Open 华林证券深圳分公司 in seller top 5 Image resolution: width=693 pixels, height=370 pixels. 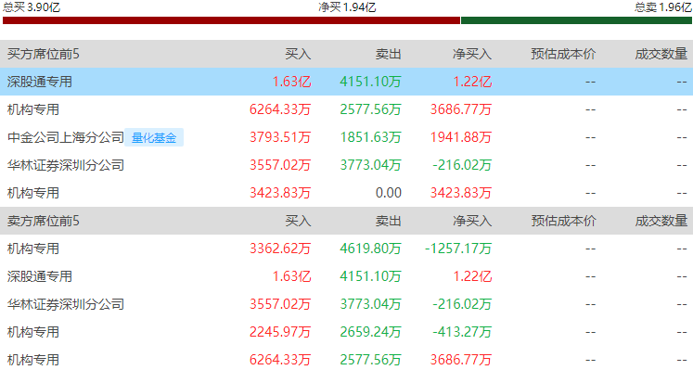(66, 304)
